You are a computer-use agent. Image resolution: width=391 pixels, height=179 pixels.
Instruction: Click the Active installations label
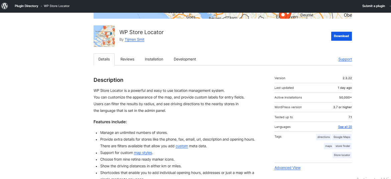click(288, 98)
